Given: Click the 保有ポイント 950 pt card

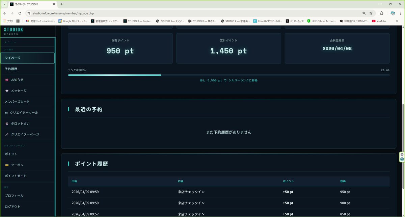Looking at the screenshot, I should coord(120,48).
